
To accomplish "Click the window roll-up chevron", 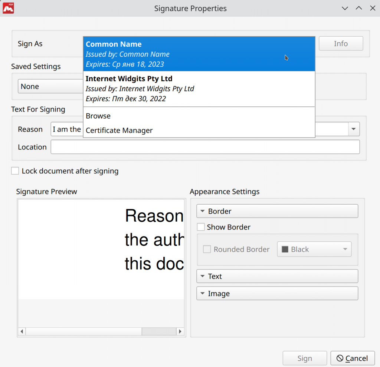I will tap(359, 8).
